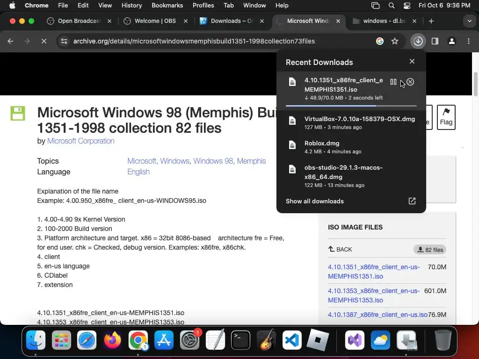This screenshot has height=359, width=479.
Task: Click the English language link
Action: 138,172
